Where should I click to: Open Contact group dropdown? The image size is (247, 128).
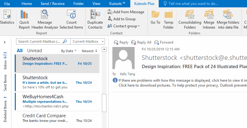[x=124, y=26]
